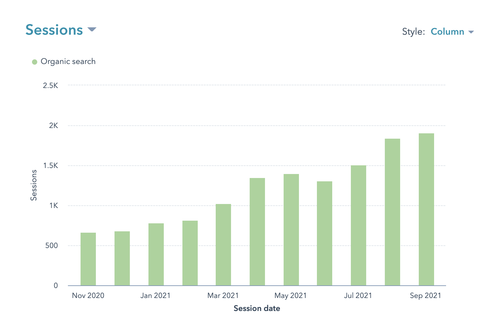Image resolution: width=500 pixels, height=328 pixels.
Task: Click the 2.5K y-axis label
Action: (x=51, y=86)
